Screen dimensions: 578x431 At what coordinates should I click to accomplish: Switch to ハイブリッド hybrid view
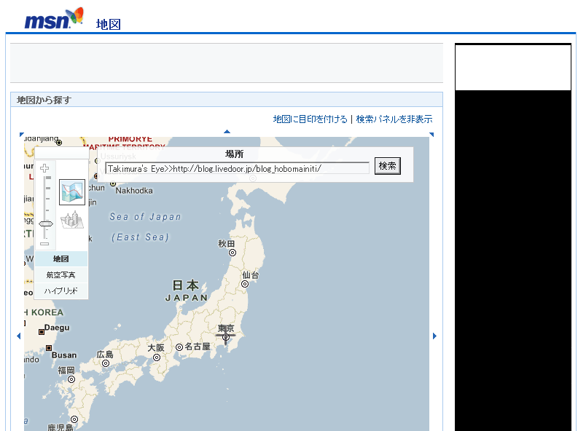point(60,290)
